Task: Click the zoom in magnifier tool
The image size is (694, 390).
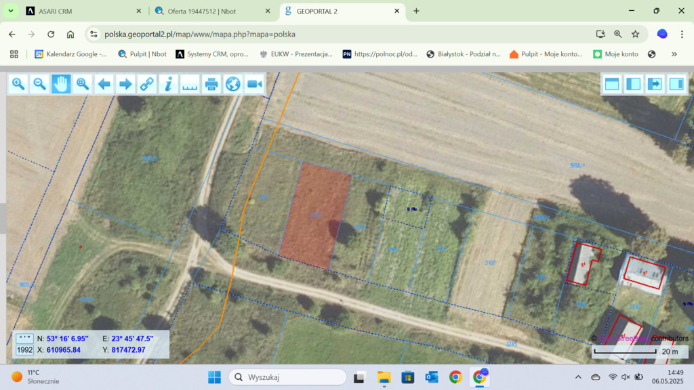Action: pos(18,84)
